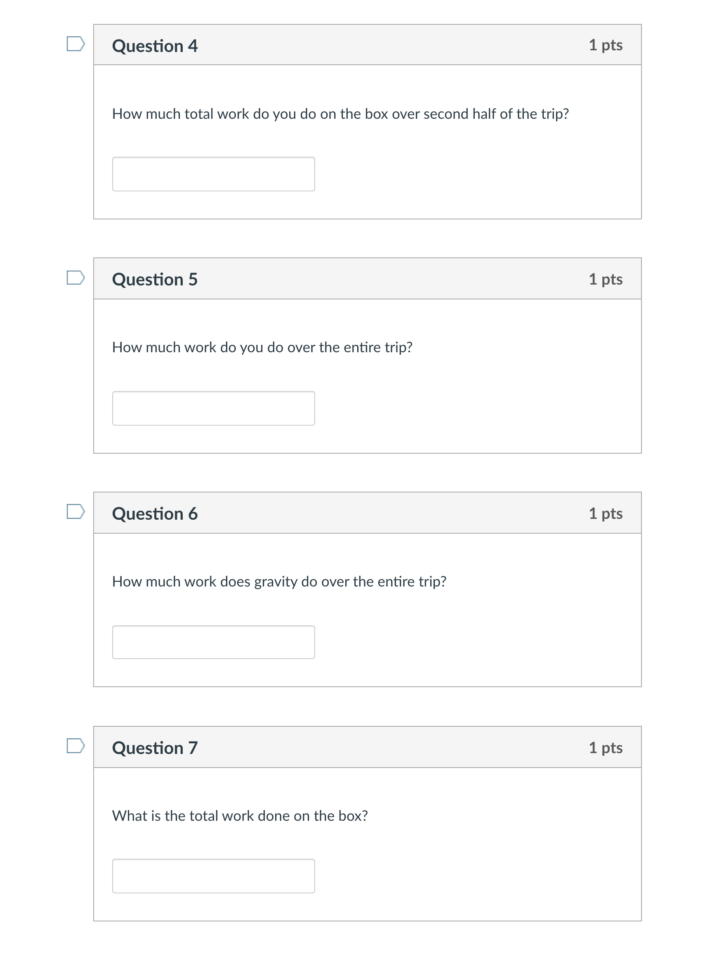Click the 'work do you do over entire trip' text
This screenshot has width=712, height=954.
pos(262,347)
